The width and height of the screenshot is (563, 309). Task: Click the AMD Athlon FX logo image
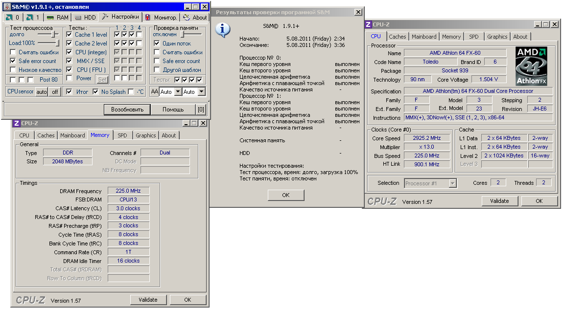(531, 66)
